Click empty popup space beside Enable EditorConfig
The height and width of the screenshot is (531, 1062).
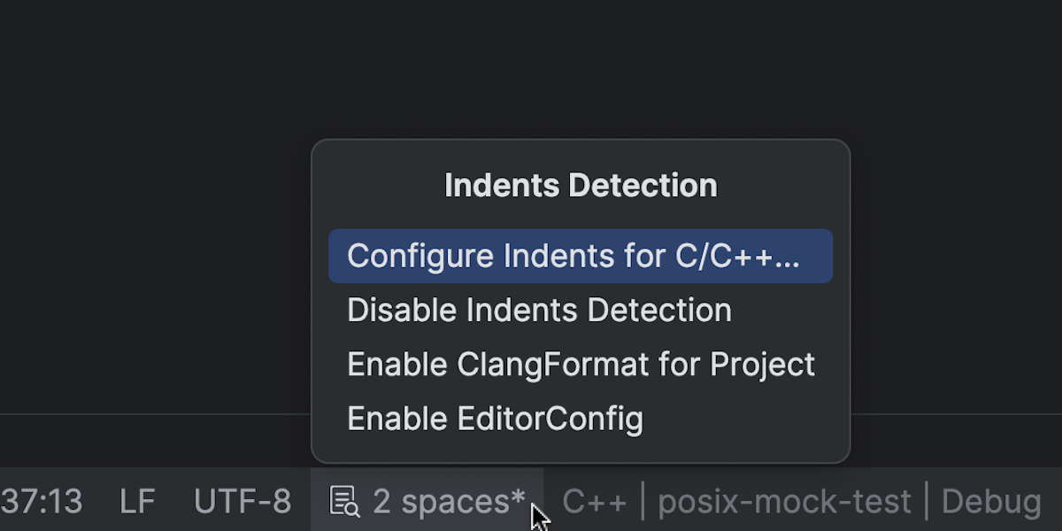click(739, 419)
